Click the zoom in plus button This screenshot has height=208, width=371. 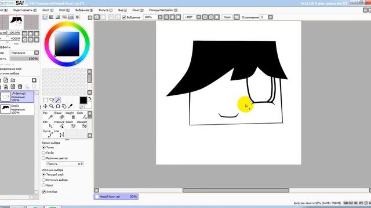pyautogui.click(x=173, y=17)
